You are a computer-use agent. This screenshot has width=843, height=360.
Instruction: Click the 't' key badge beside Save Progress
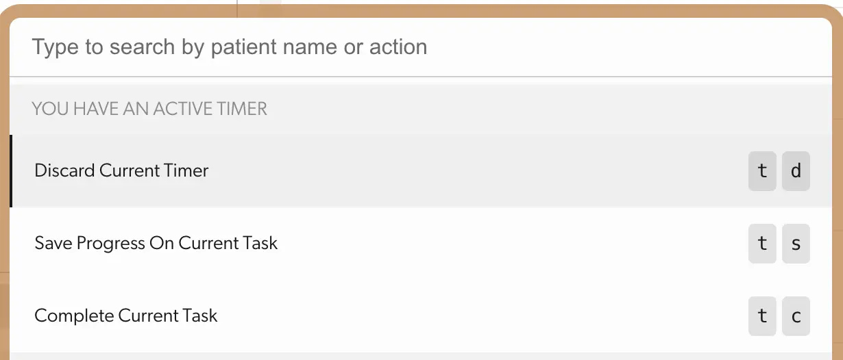(763, 244)
